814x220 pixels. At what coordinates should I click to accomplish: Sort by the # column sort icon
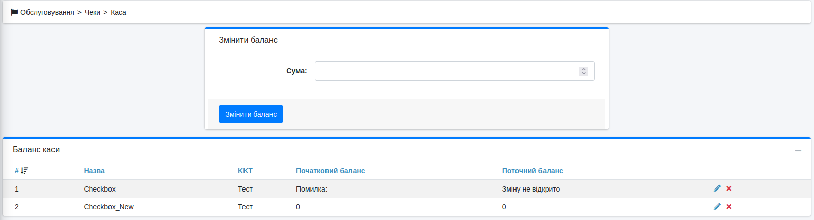tap(24, 171)
